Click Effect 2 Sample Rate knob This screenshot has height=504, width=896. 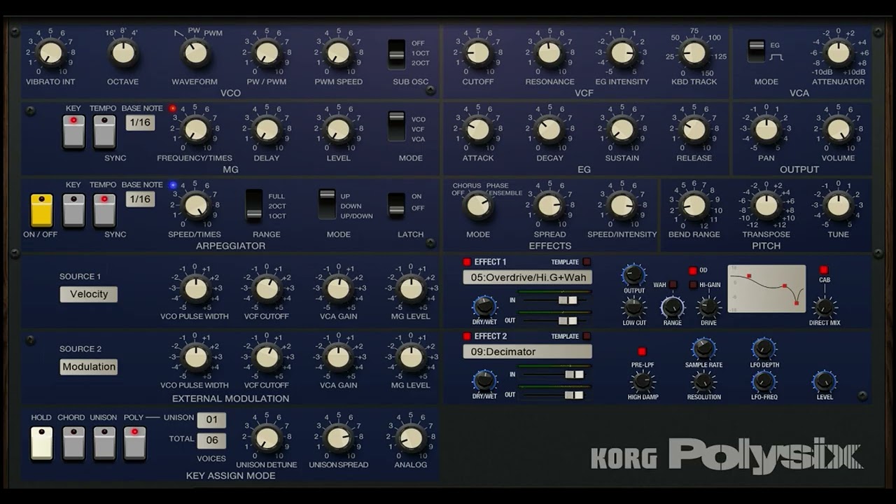point(703,348)
